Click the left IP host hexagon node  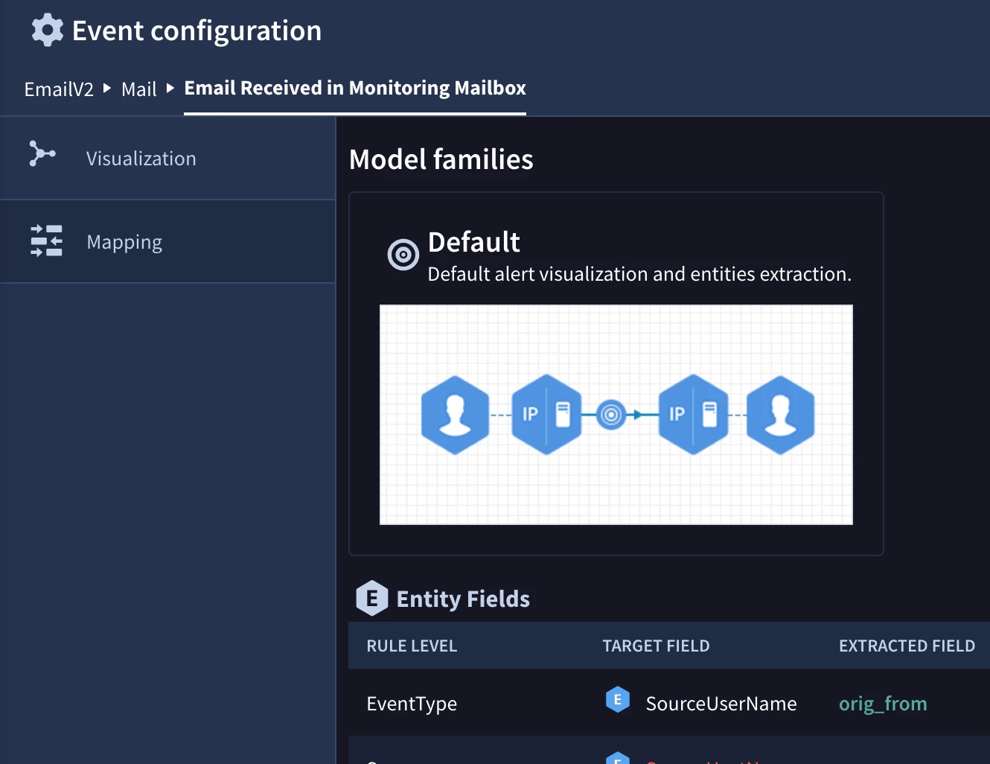tap(546, 415)
